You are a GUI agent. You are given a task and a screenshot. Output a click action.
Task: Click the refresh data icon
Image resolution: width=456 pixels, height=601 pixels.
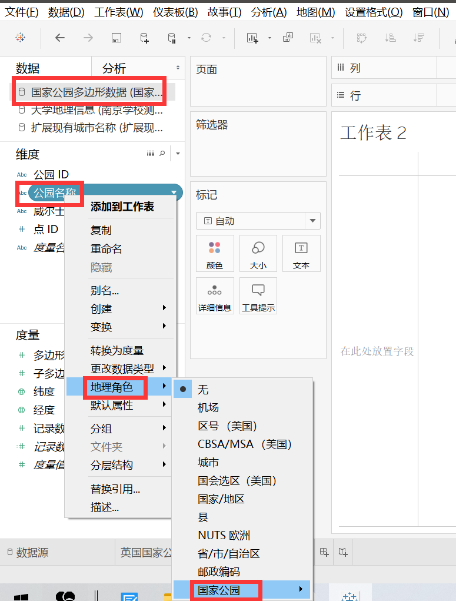(x=206, y=38)
